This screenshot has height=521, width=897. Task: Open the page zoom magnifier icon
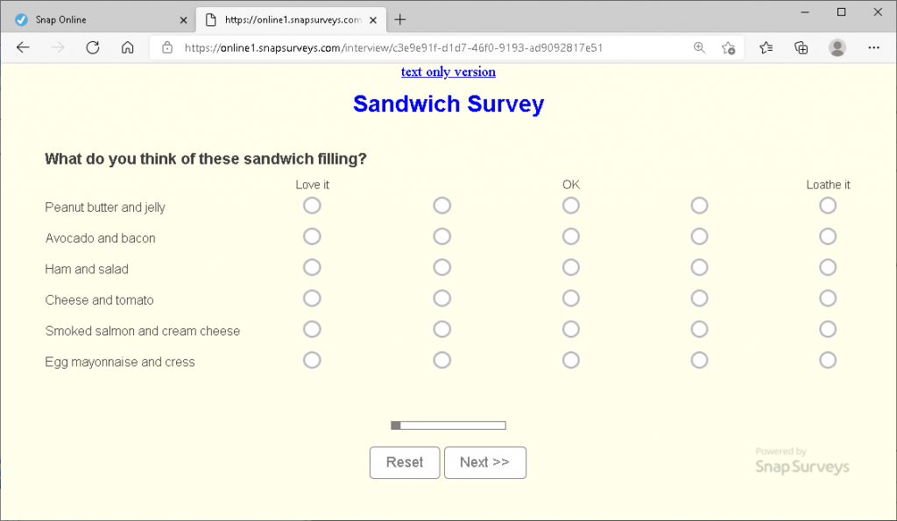(698, 48)
